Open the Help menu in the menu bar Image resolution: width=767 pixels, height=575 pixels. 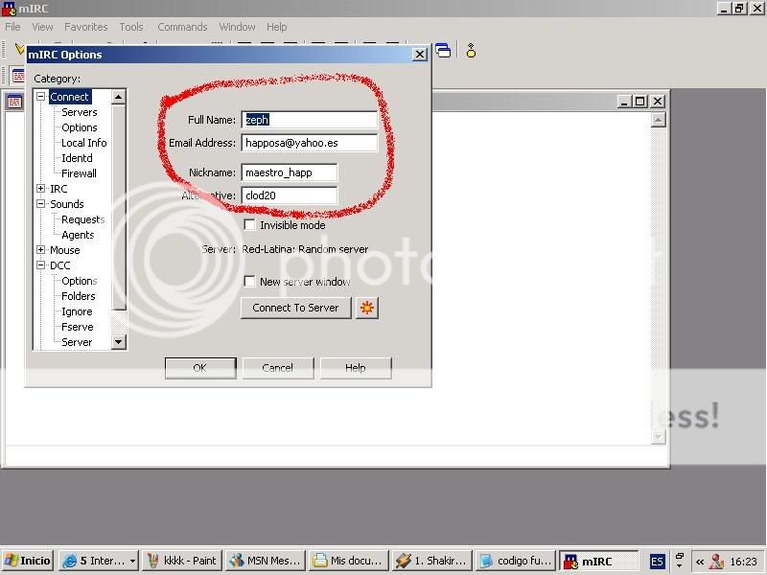click(277, 27)
